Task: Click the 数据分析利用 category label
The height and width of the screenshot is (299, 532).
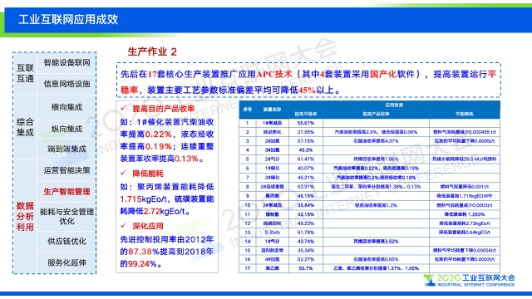Action: pyautogui.click(x=25, y=216)
